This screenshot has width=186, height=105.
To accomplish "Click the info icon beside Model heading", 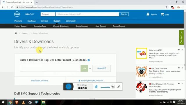I will (x=88, y=60).
